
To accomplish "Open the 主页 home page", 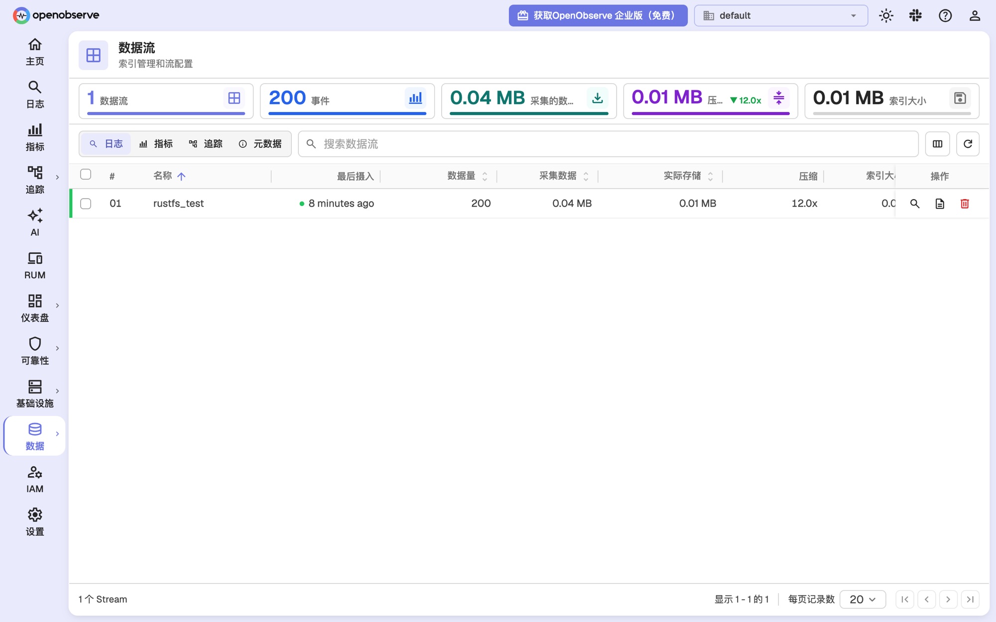I will click(x=35, y=52).
